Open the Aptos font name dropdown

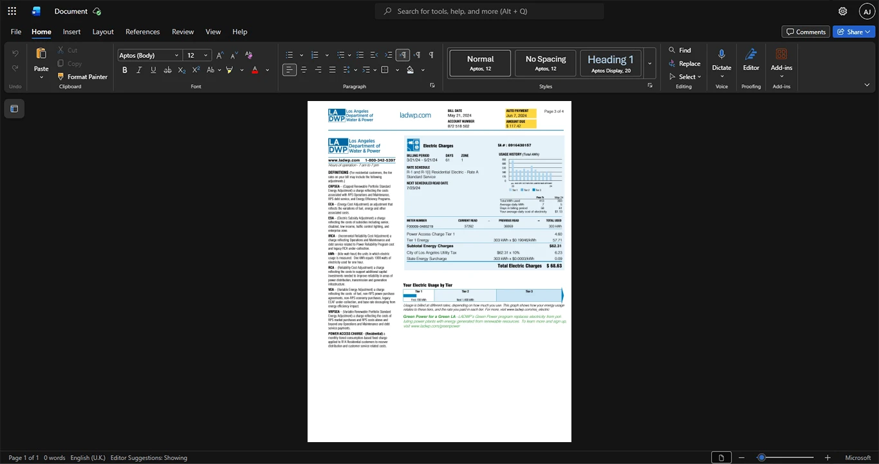149,55
